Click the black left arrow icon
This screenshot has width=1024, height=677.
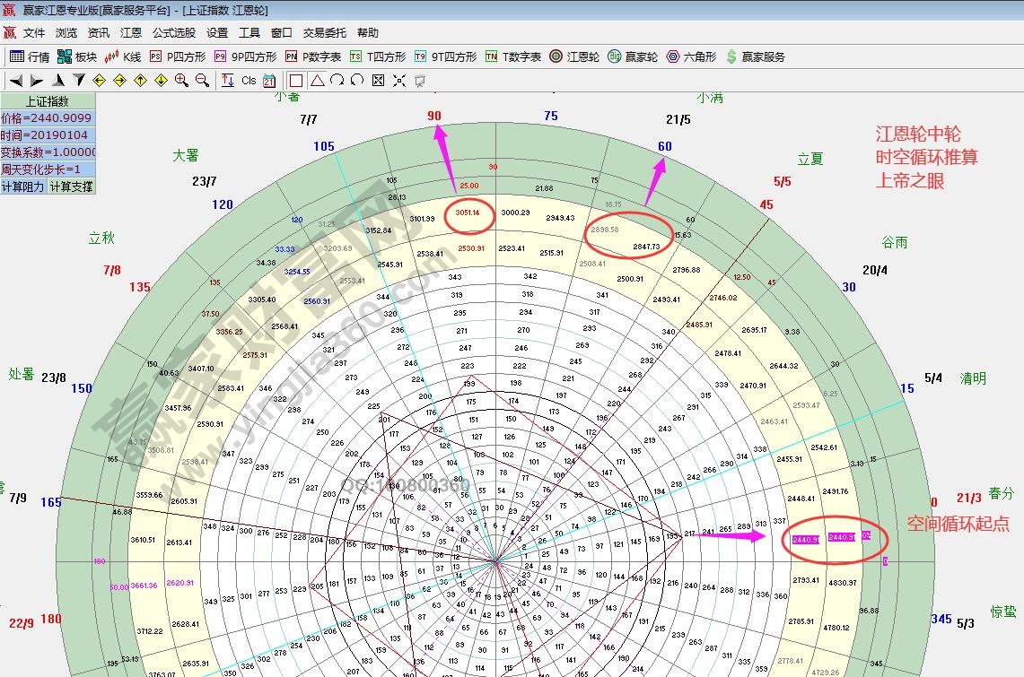pyautogui.click(x=15, y=80)
